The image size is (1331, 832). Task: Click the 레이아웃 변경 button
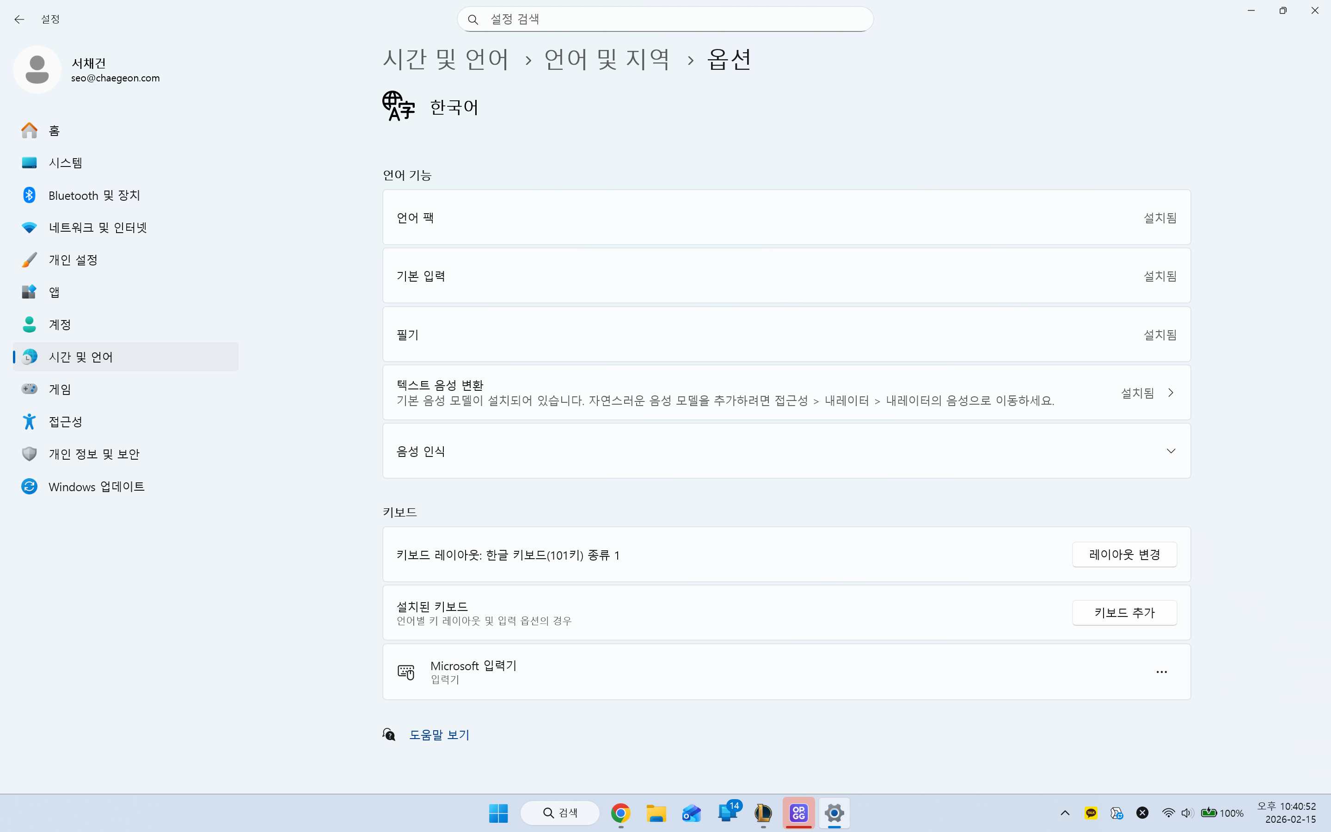(x=1124, y=555)
